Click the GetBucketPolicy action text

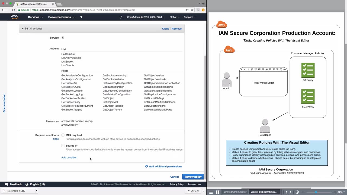coord(71,102)
